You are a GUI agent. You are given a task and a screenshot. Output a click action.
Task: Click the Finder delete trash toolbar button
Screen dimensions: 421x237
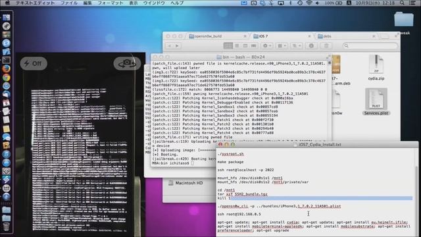326,46
